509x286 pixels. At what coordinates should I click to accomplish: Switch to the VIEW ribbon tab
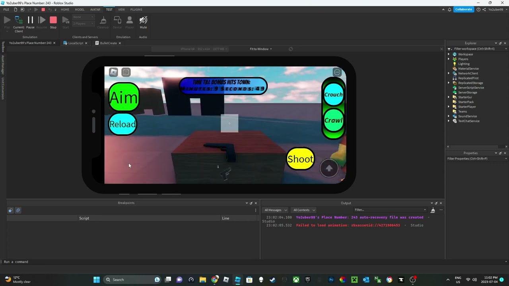point(121,10)
